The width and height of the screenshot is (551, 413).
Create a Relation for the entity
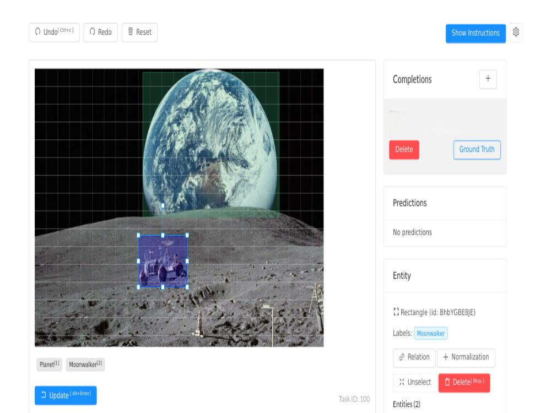414,357
